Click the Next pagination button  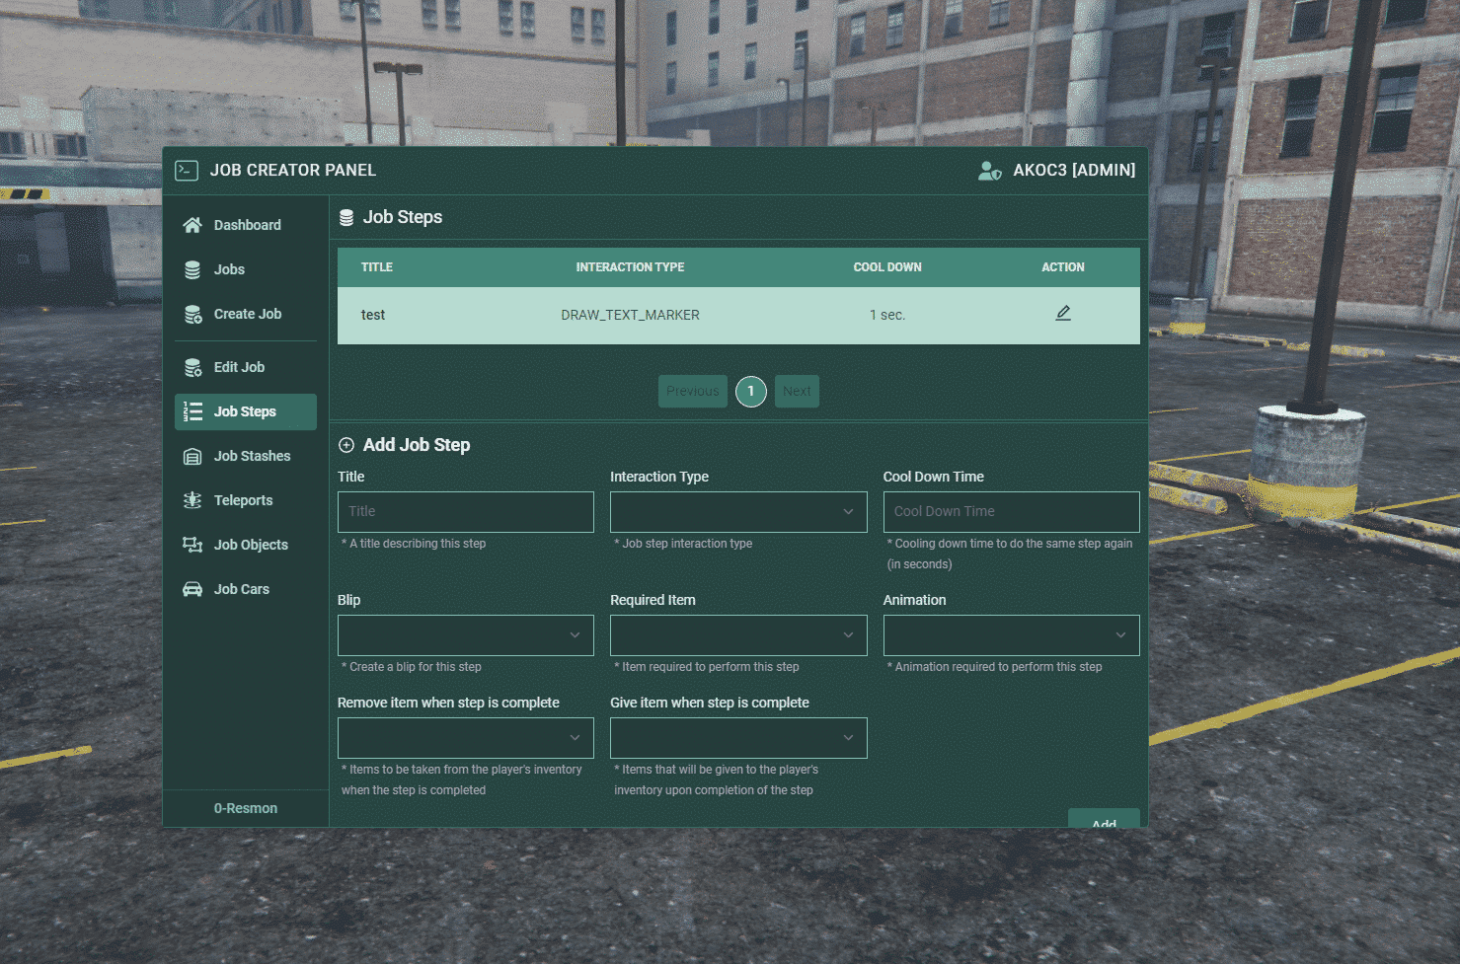797,392
